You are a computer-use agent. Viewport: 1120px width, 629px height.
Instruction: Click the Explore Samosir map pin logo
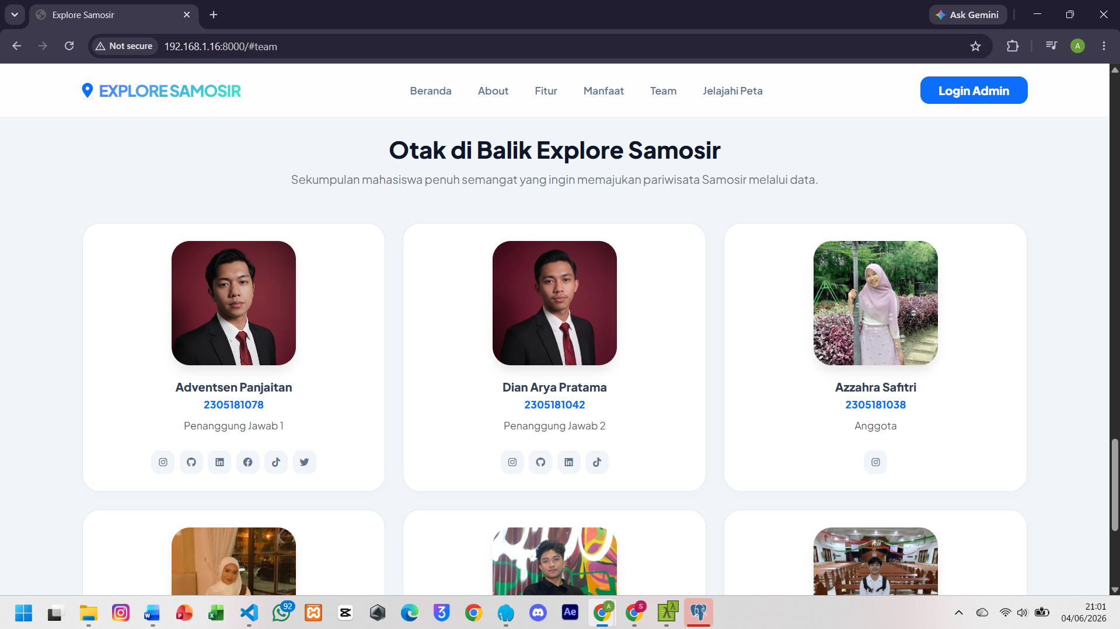[x=88, y=90]
